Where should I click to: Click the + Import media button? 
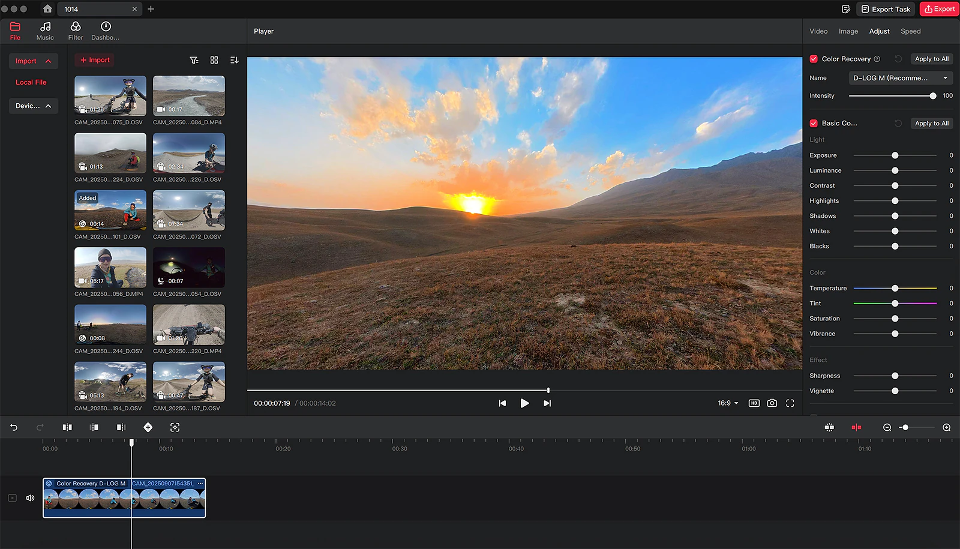pos(95,60)
